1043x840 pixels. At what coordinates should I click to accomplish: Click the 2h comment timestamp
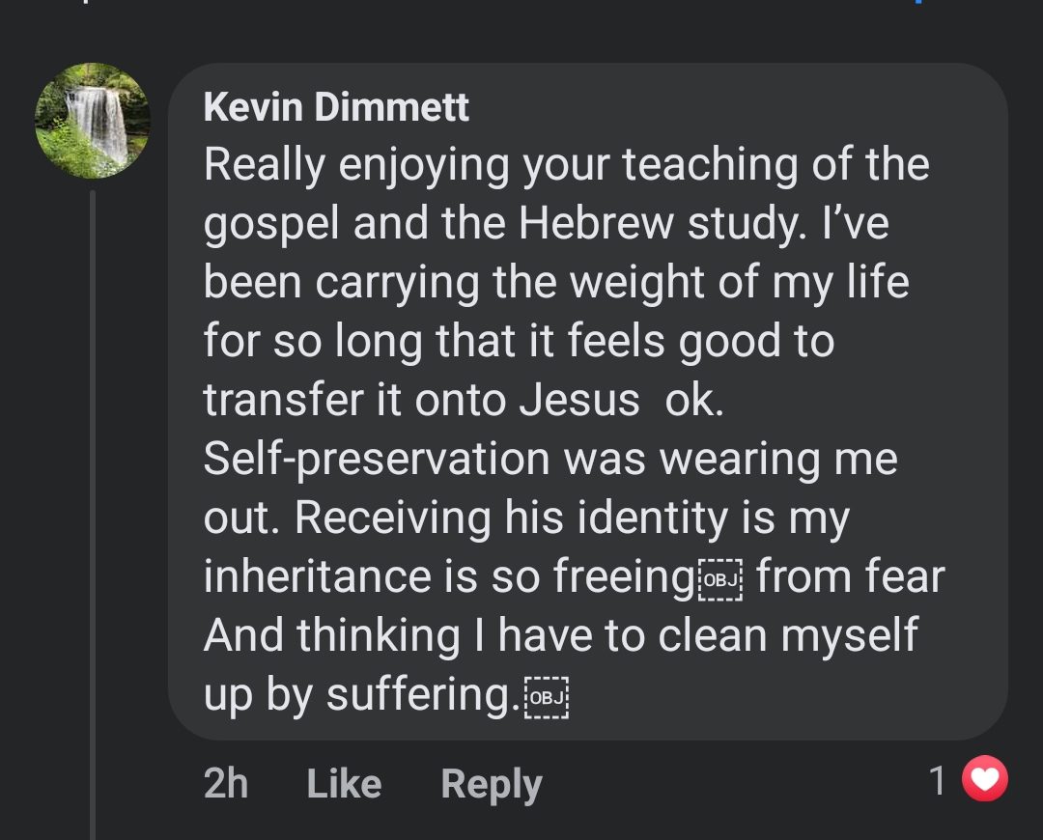[226, 783]
